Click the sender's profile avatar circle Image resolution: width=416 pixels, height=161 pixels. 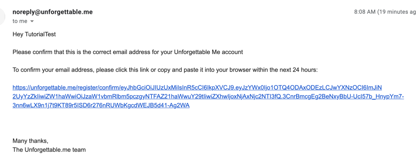tap(2, 16)
